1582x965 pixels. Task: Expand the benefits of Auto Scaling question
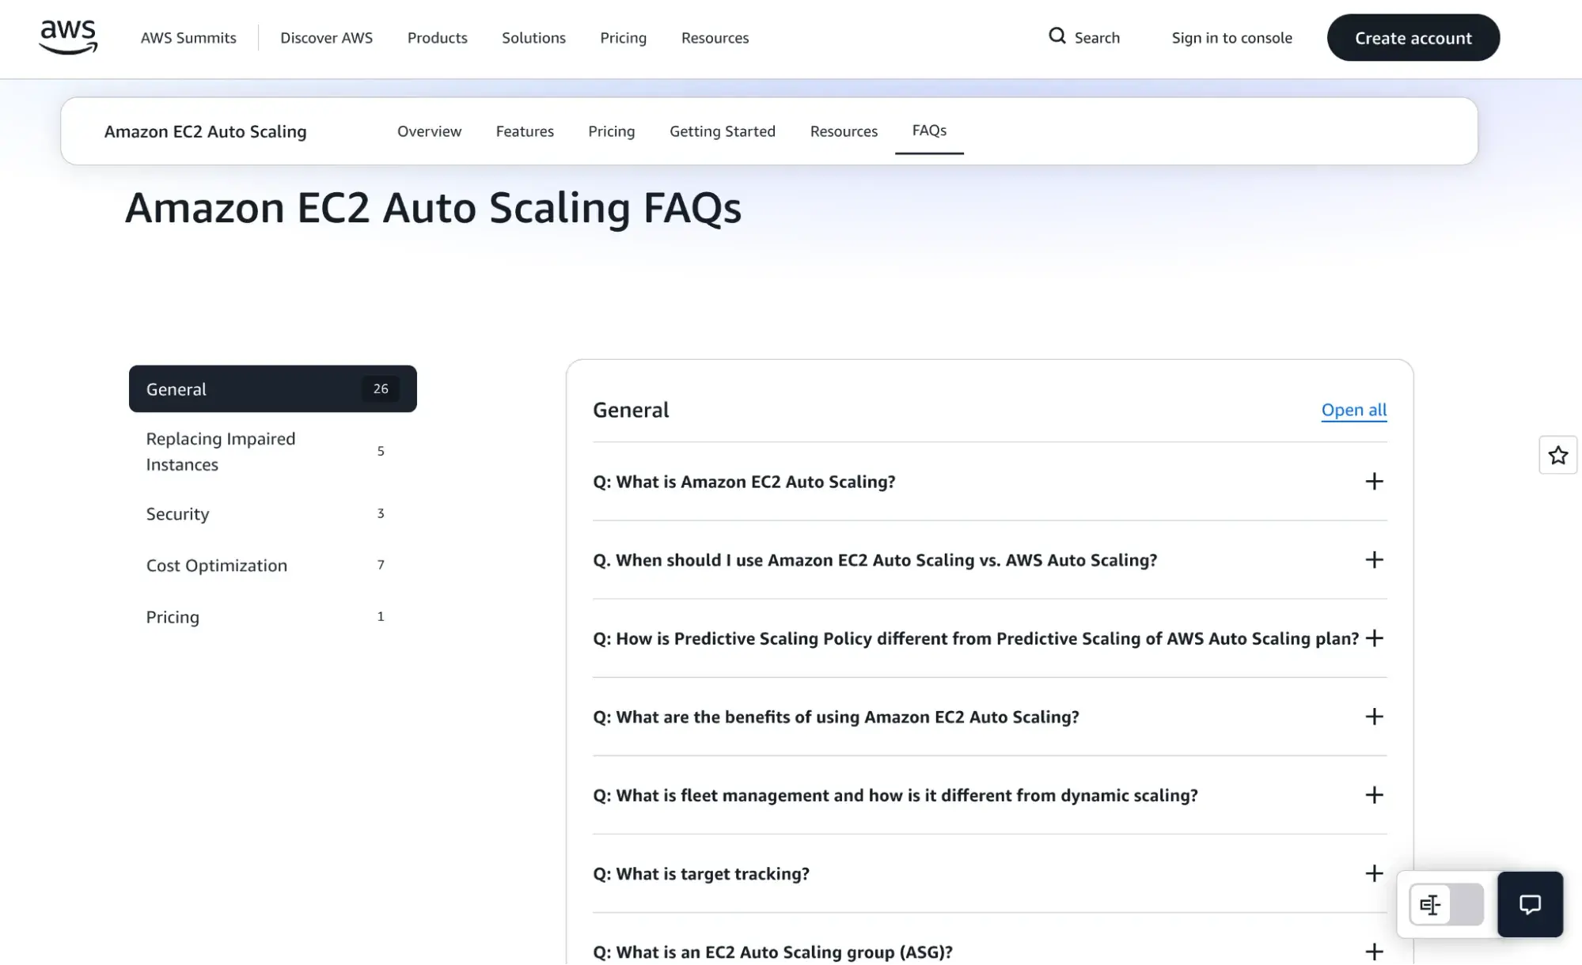[x=989, y=717]
